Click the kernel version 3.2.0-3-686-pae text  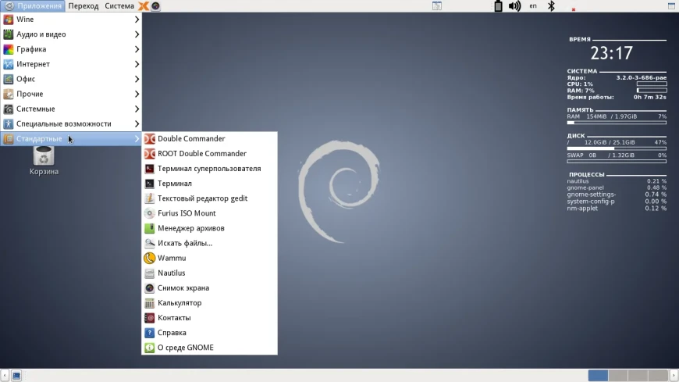(x=642, y=77)
